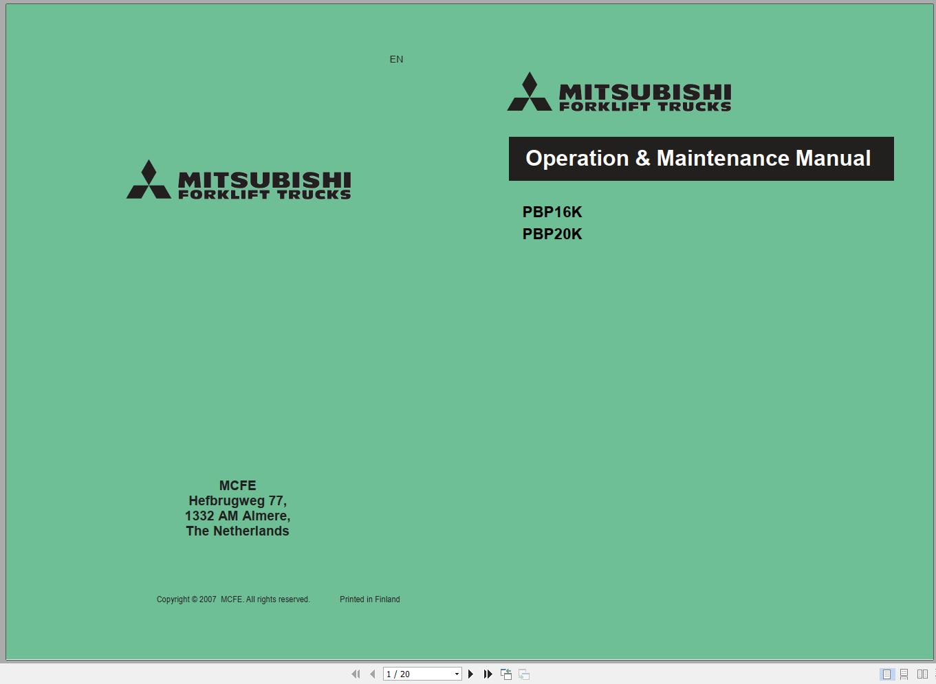The image size is (936, 684).
Task: Jump to the last page
Action: pyautogui.click(x=488, y=674)
